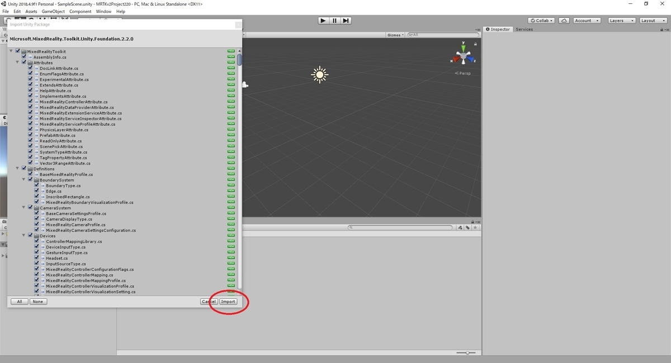This screenshot has height=363, width=671.
Task: Click the Definitions folder icon
Action: [x=30, y=169]
